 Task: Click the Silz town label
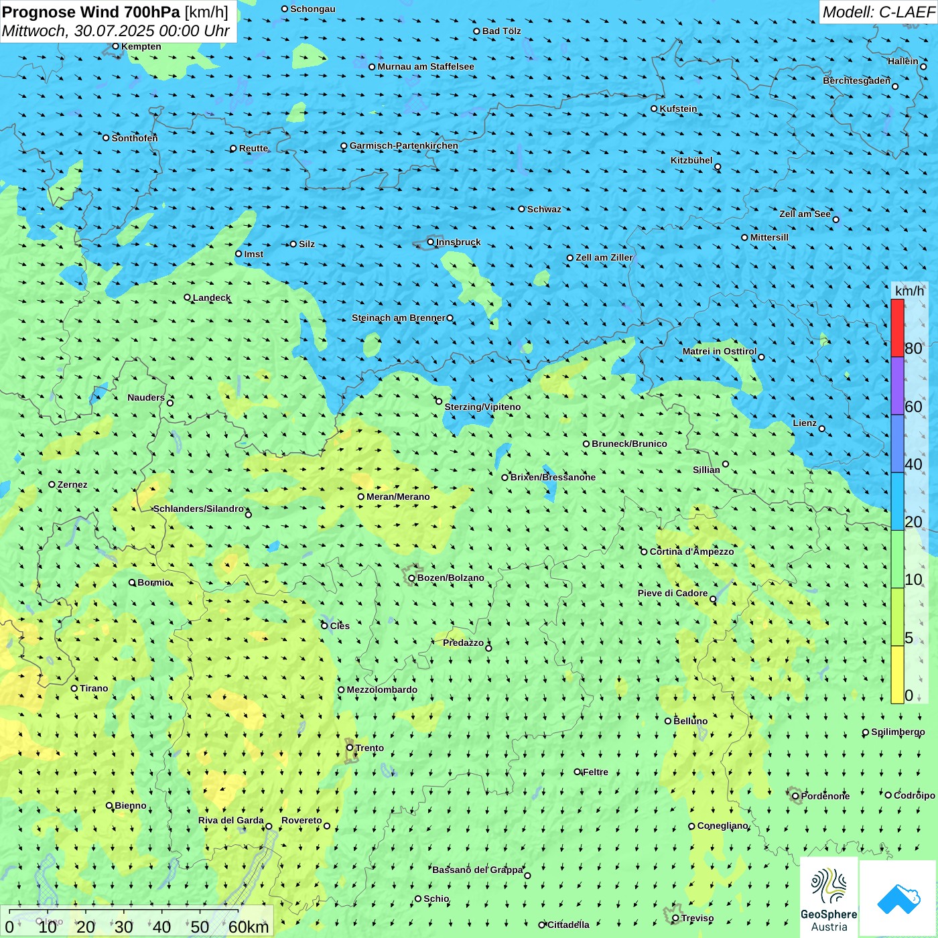pos(306,244)
